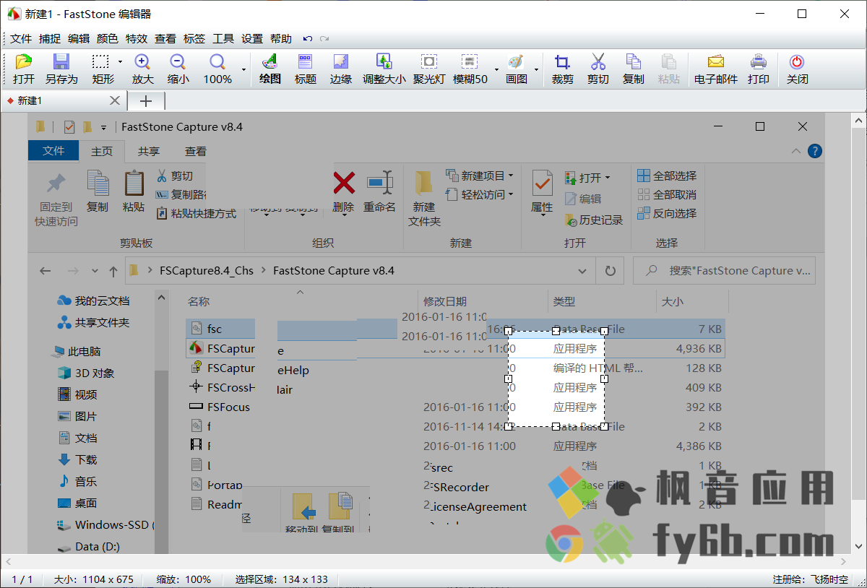
Task: Open the View (查看) menu
Action: (165, 39)
